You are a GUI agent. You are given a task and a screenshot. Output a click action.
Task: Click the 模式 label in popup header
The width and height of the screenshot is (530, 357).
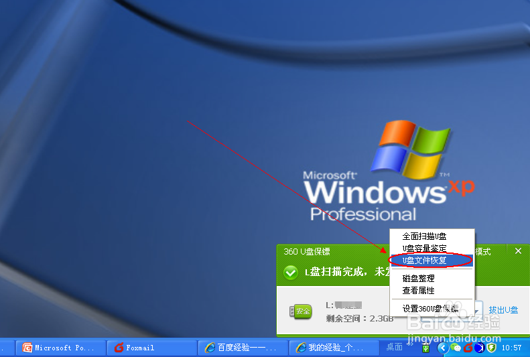(483, 252)
